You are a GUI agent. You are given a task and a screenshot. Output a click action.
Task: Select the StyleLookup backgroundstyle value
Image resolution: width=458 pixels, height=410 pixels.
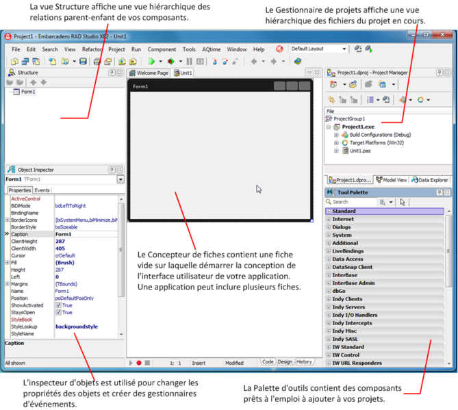(x=77, y=326)
